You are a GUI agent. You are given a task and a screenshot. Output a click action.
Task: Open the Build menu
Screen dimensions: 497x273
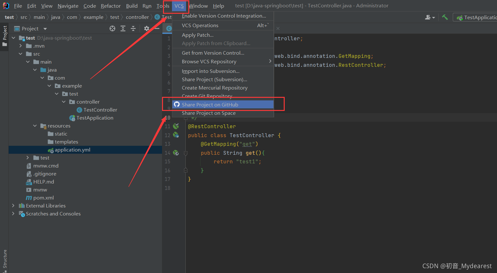(132, 6)
